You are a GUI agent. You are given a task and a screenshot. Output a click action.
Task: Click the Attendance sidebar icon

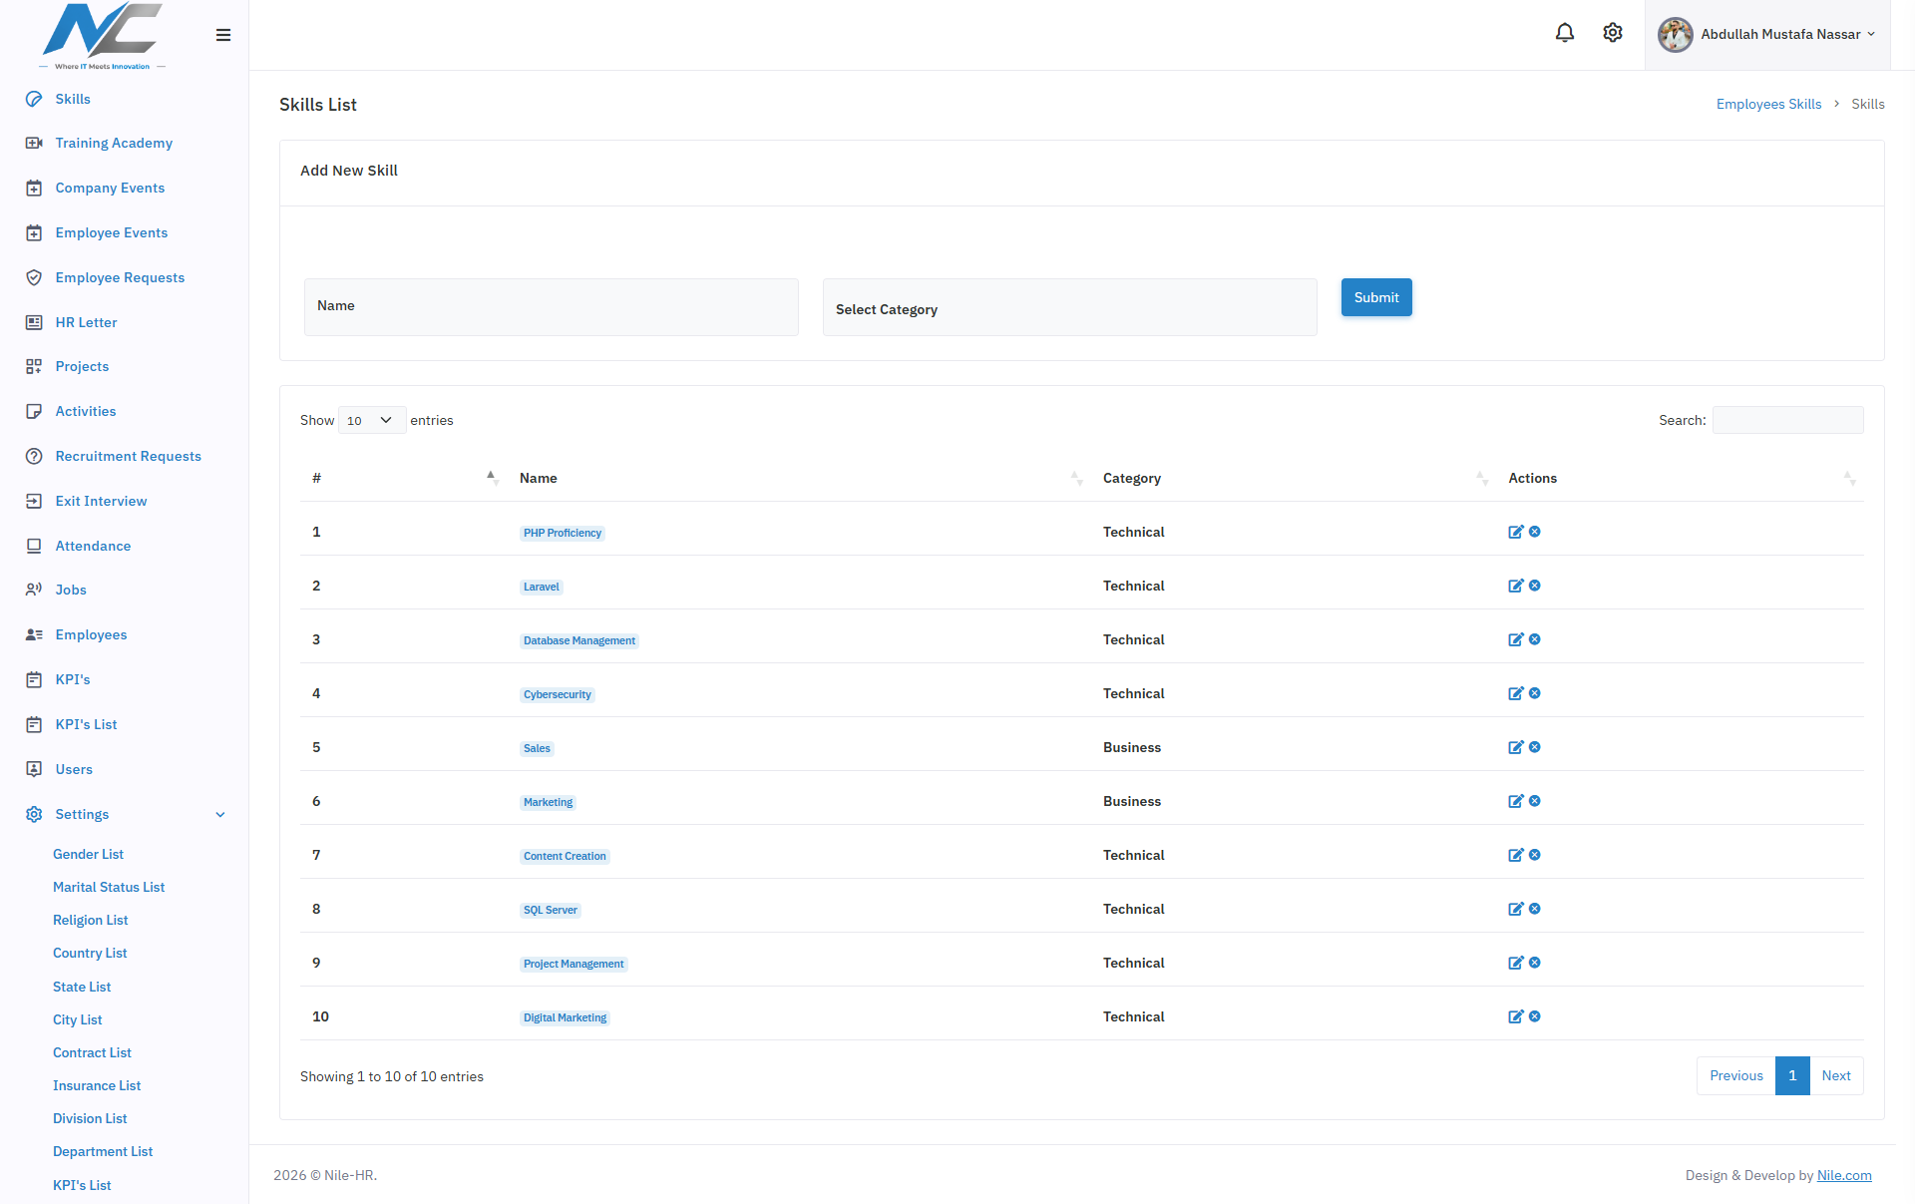[x=34, y=546]
